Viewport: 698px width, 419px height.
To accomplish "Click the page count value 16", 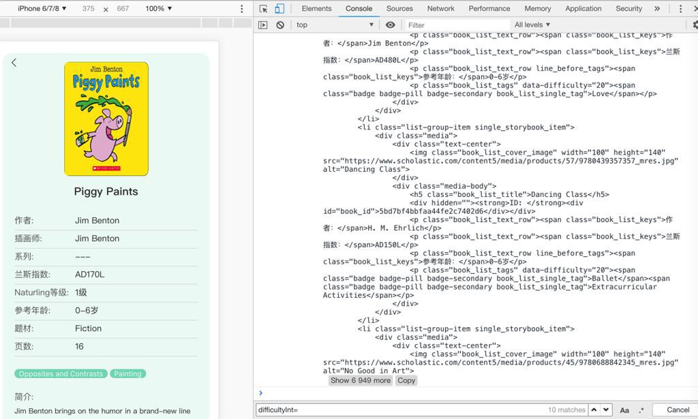I will coord(79,347).
